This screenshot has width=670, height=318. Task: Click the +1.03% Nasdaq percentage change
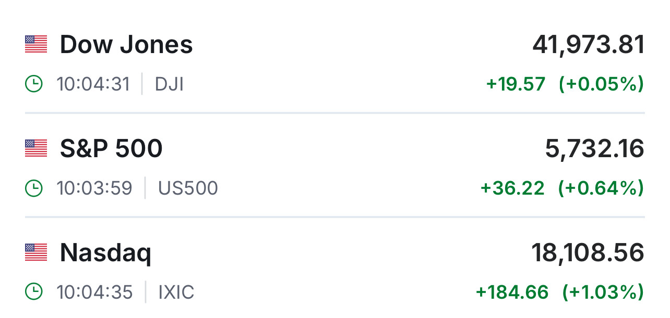pos(603,292)
